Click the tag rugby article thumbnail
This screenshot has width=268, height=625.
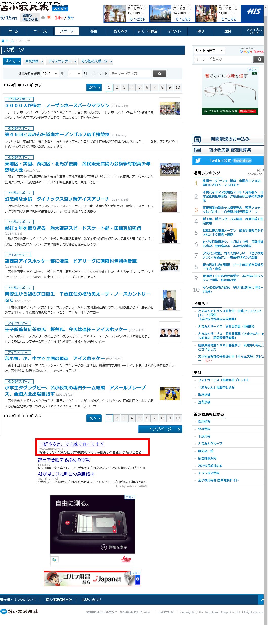[169, 393]
